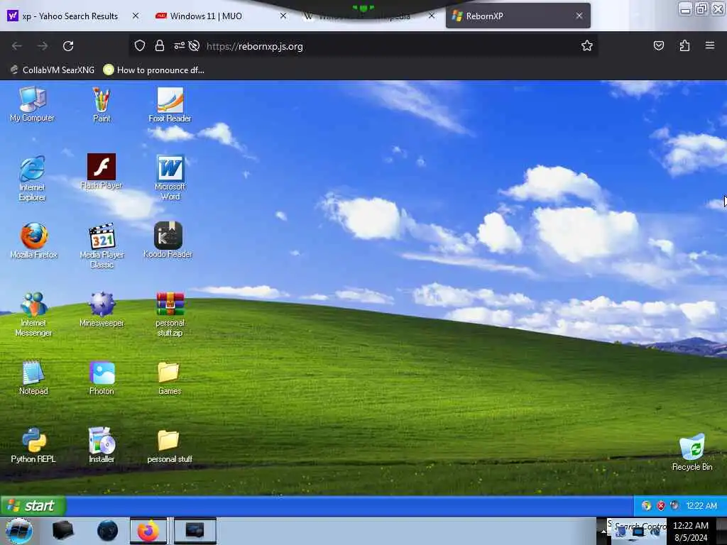
Task: Click host clock showing 8/5/2024
Action: (690, 532)
